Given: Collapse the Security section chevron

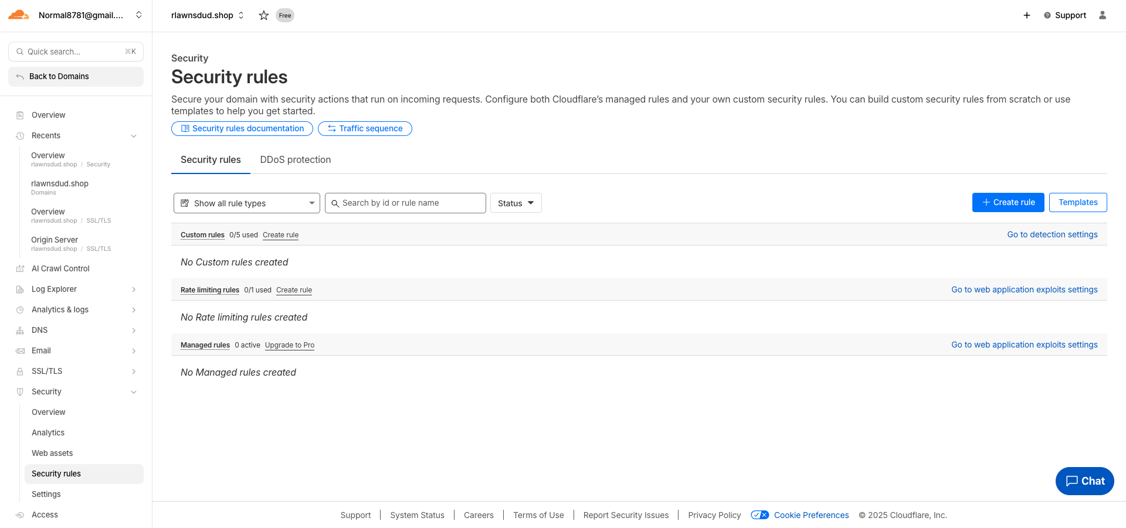Looking at the screenshot, I should (134, 392).
